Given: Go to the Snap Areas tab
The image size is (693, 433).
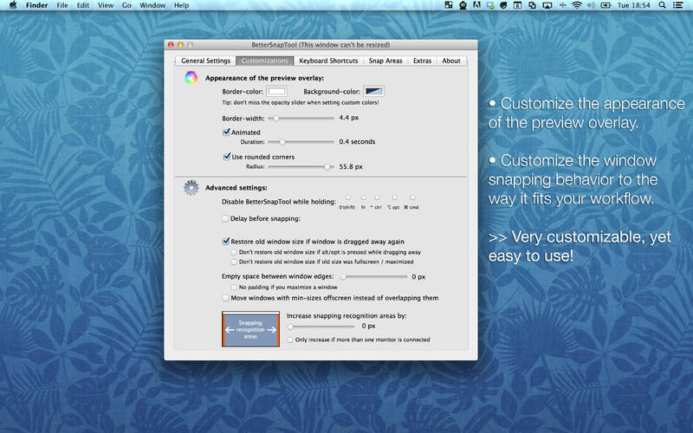Looking at the screenshot, I should tap(385, 61).
